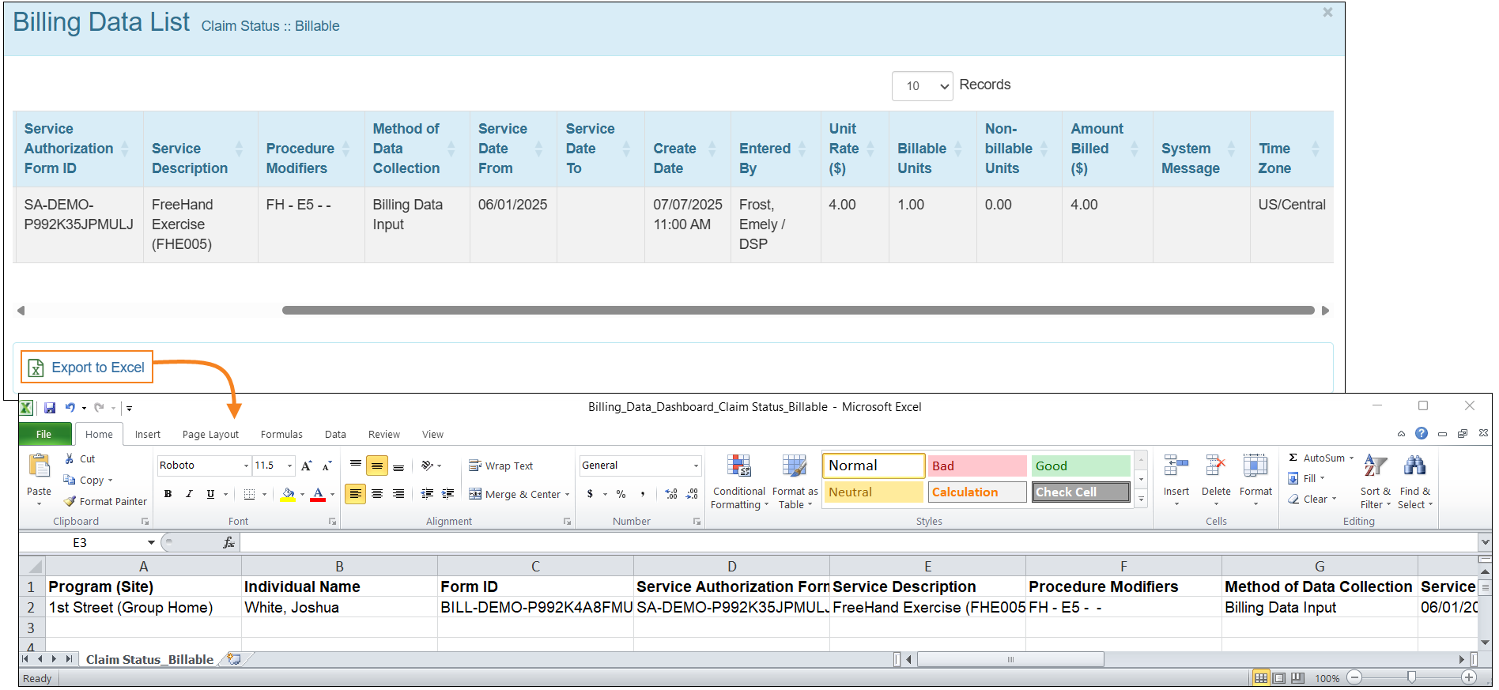Expand the cell Styles gallery more arrow

point(1141,500)
